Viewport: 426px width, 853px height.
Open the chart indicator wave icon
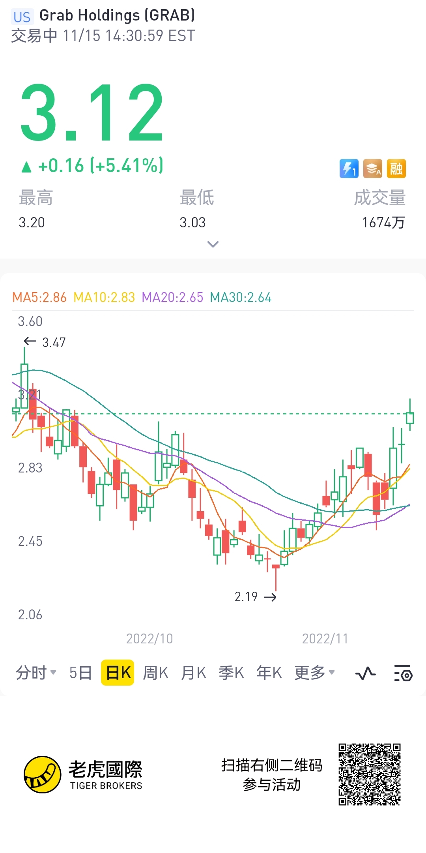click(x=365, y=673)
